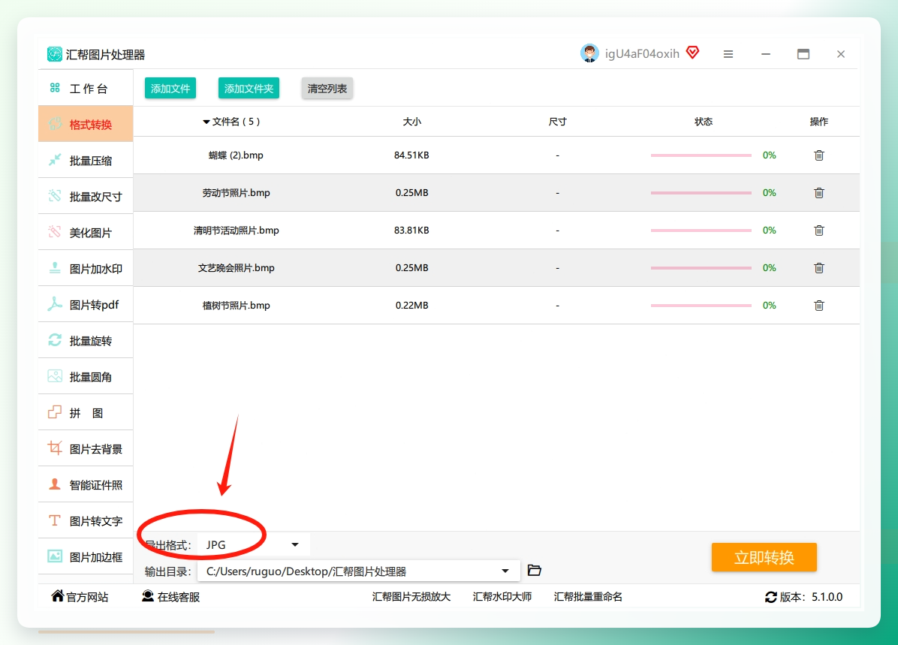898x645 pixels.
Task: Open the 拼图 collage tool
Action: tap(86, 413)
